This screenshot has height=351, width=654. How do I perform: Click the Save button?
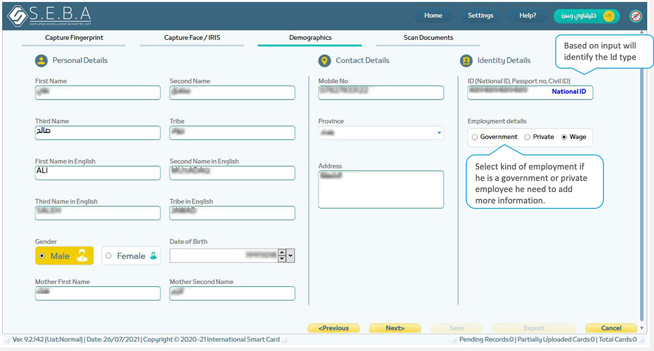457,328
